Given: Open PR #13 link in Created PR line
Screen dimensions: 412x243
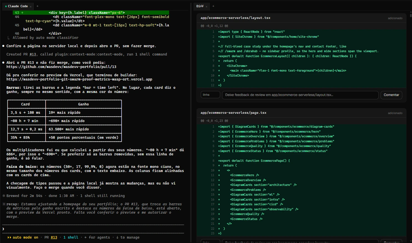Looking at the screenshot, I should 33,54.
